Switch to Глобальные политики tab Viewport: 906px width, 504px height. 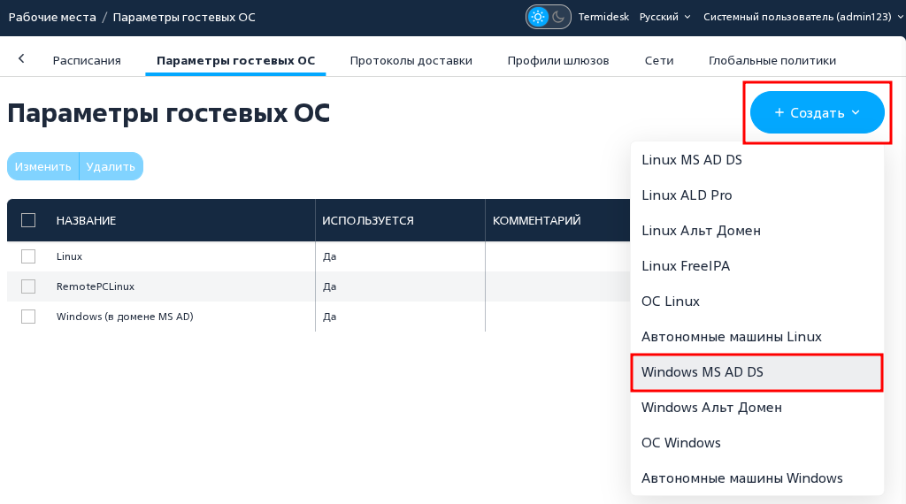point(772,61)
